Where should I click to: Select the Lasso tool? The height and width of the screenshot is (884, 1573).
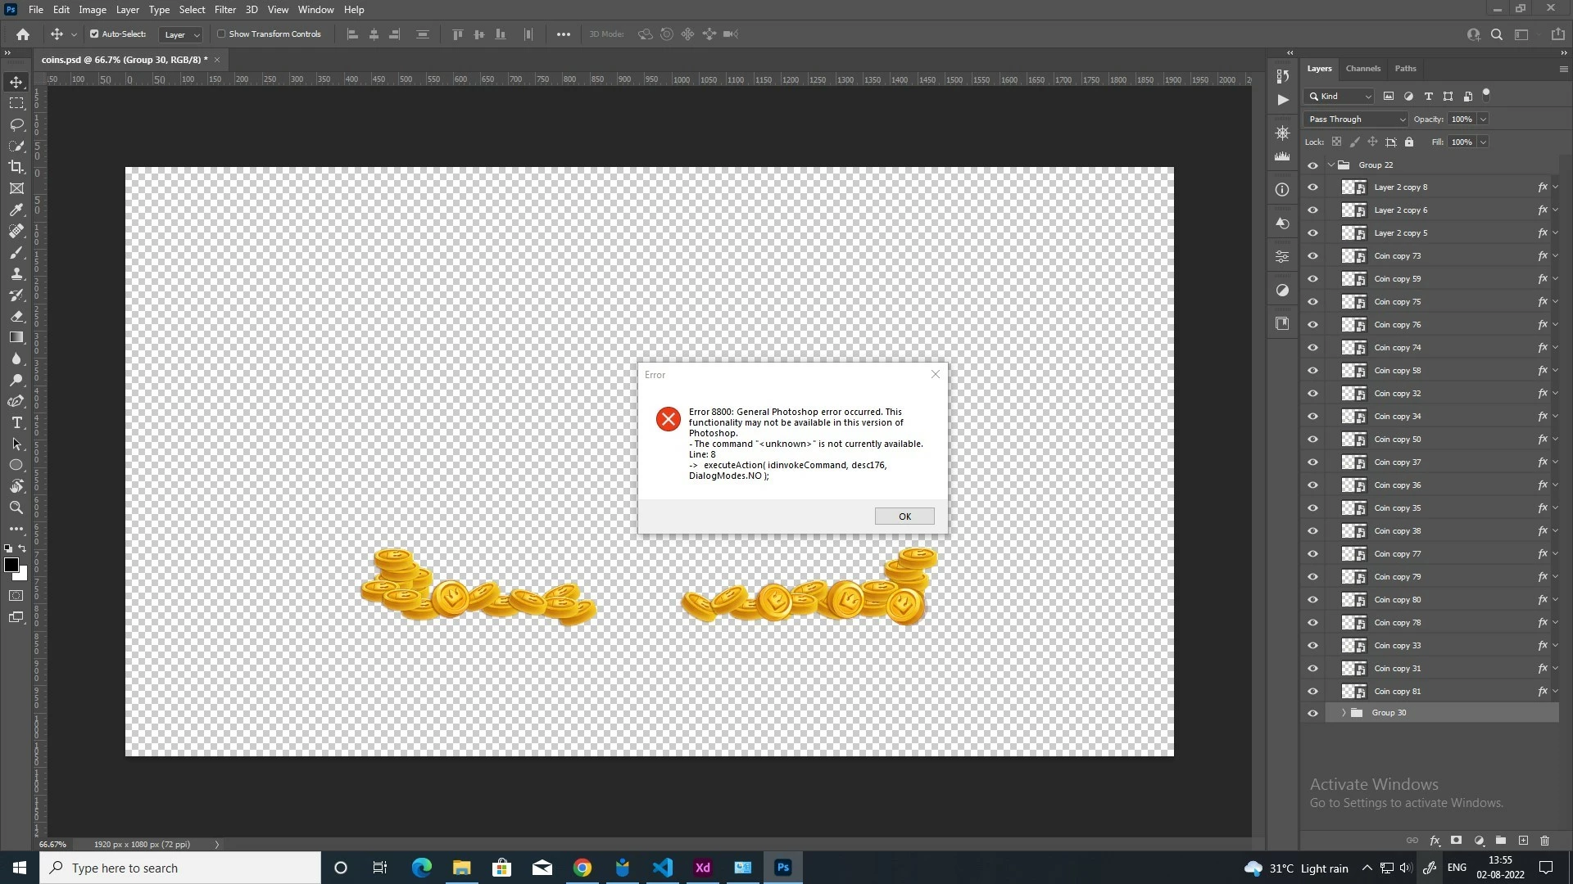(x=16, y=124)
